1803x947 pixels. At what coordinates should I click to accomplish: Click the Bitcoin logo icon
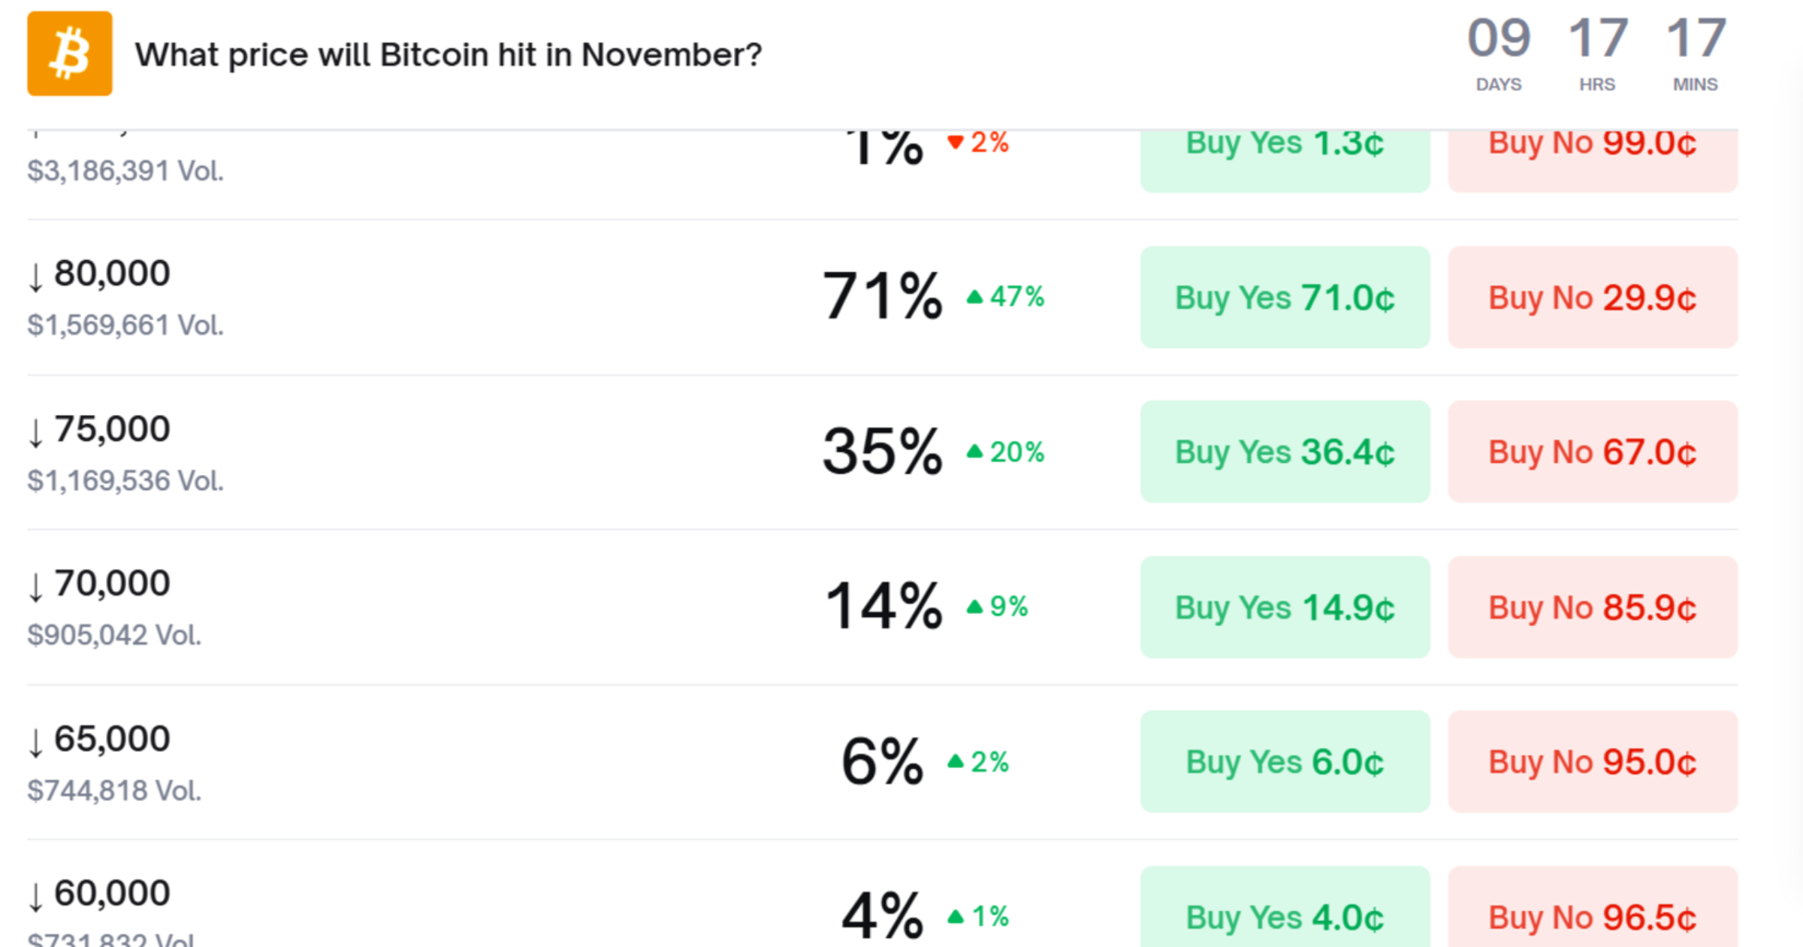[x=69, y=53]
